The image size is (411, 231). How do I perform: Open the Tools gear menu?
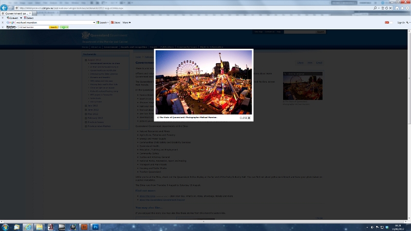tap(408, 8)
